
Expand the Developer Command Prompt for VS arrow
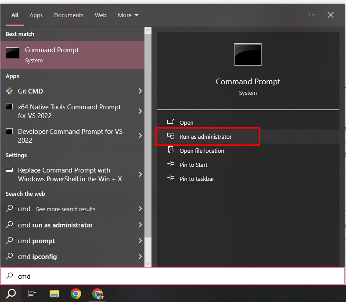pyautogui.click(x=140, y=136)
